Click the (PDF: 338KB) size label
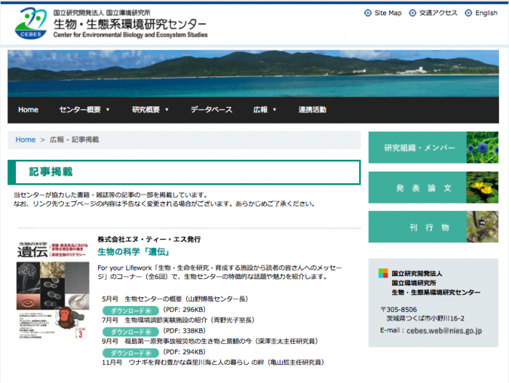Image resolution: width=509 pixels, height=383 pixels. [185, 331]
